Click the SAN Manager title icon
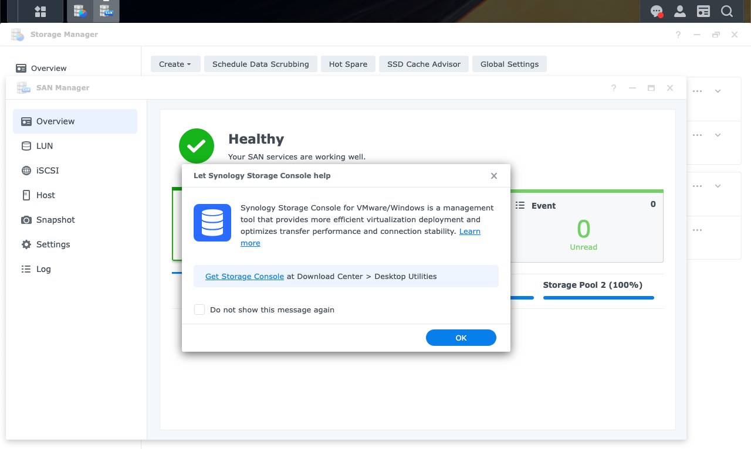This screenshot has height=449, width=751. tap(23, 88)
